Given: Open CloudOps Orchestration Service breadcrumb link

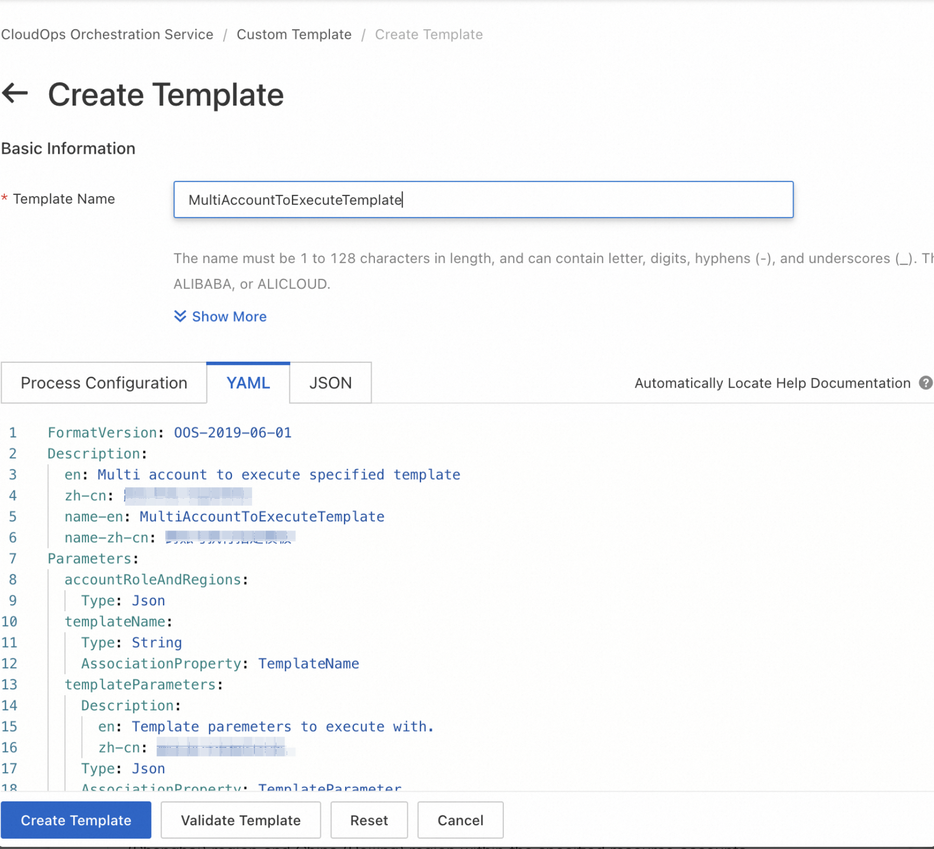Looking at the screenshot, I should [107, 35].
